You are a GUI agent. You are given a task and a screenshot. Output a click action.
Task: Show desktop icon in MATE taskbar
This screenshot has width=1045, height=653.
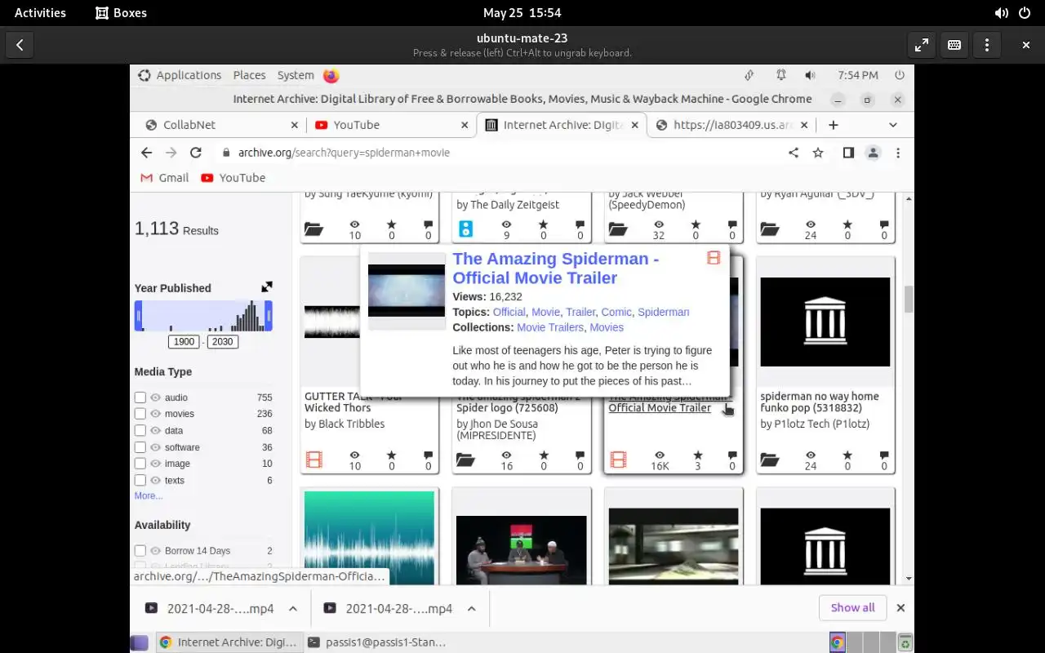tap(140, 642)
